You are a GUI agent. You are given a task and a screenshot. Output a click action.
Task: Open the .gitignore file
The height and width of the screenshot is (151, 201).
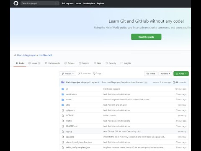pos(70,110)
